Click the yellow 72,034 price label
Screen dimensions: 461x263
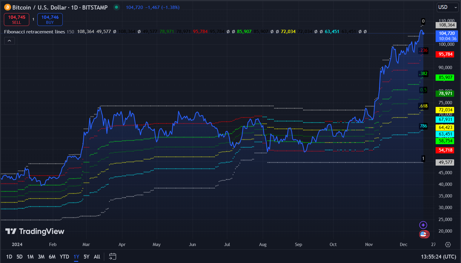[445, 110]
